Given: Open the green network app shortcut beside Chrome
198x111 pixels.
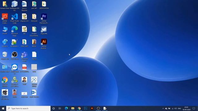Looking at the screenshot, I should coord(15,80).
